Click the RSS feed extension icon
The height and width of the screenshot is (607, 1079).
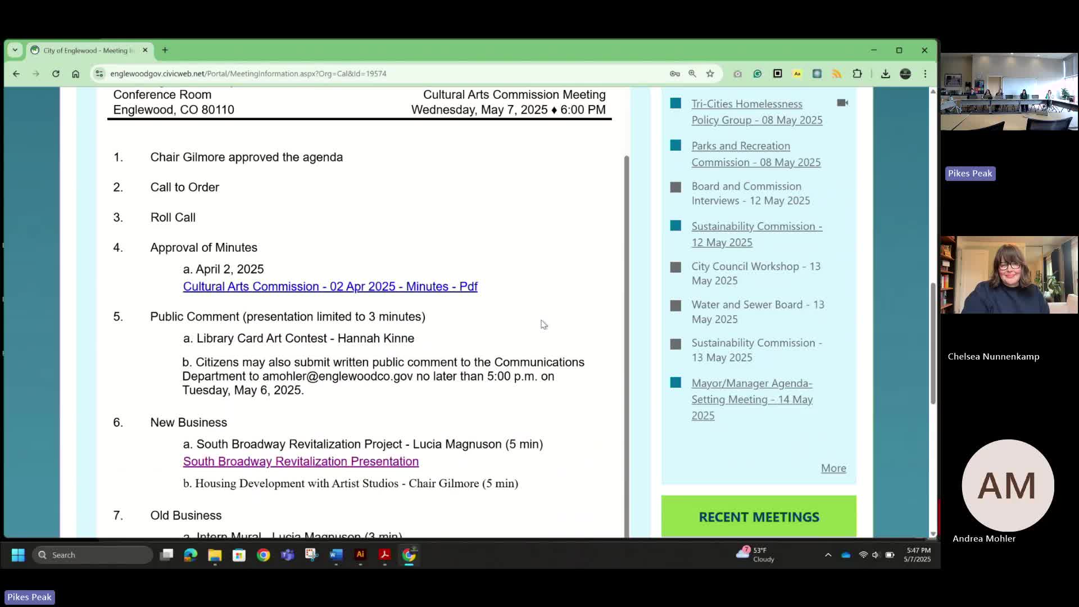837,74
